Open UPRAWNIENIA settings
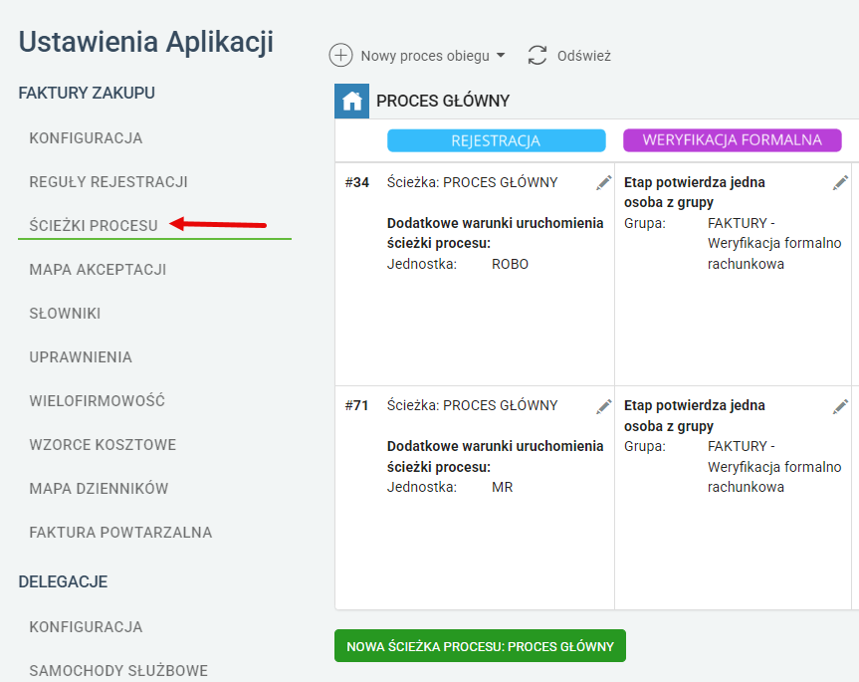859x682 pixels. pyautogui.click(x=81, y=357)
